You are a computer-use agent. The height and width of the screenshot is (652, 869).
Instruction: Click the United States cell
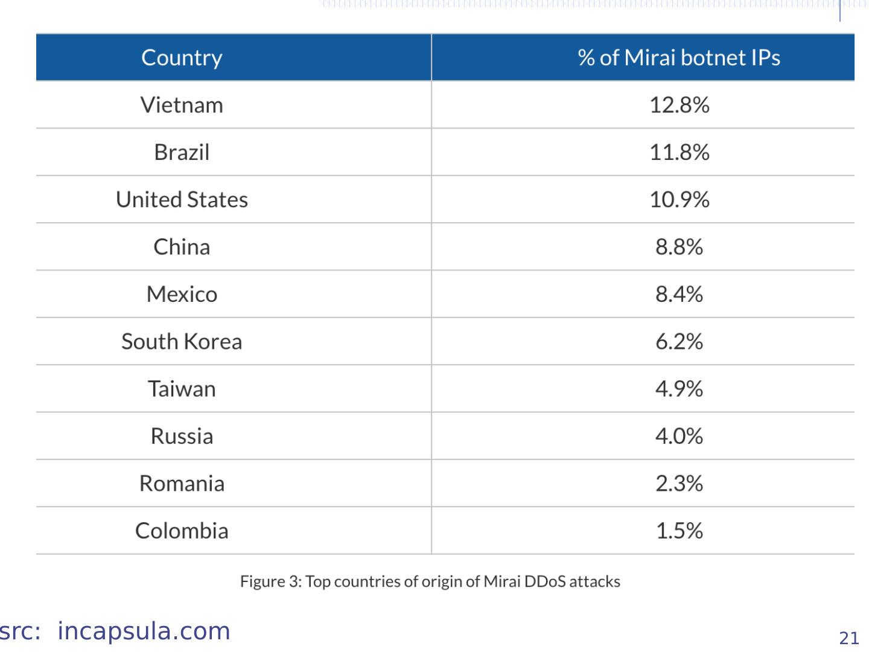pyautogui.click(x=182, y=199)
